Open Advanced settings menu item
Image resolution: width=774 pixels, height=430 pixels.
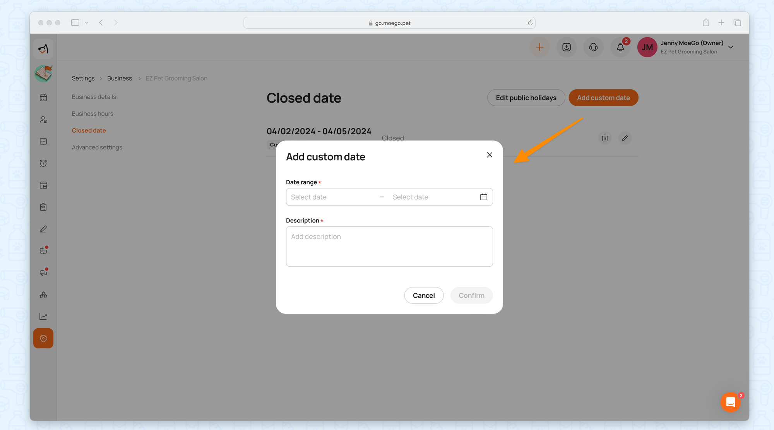pos(97,147)
